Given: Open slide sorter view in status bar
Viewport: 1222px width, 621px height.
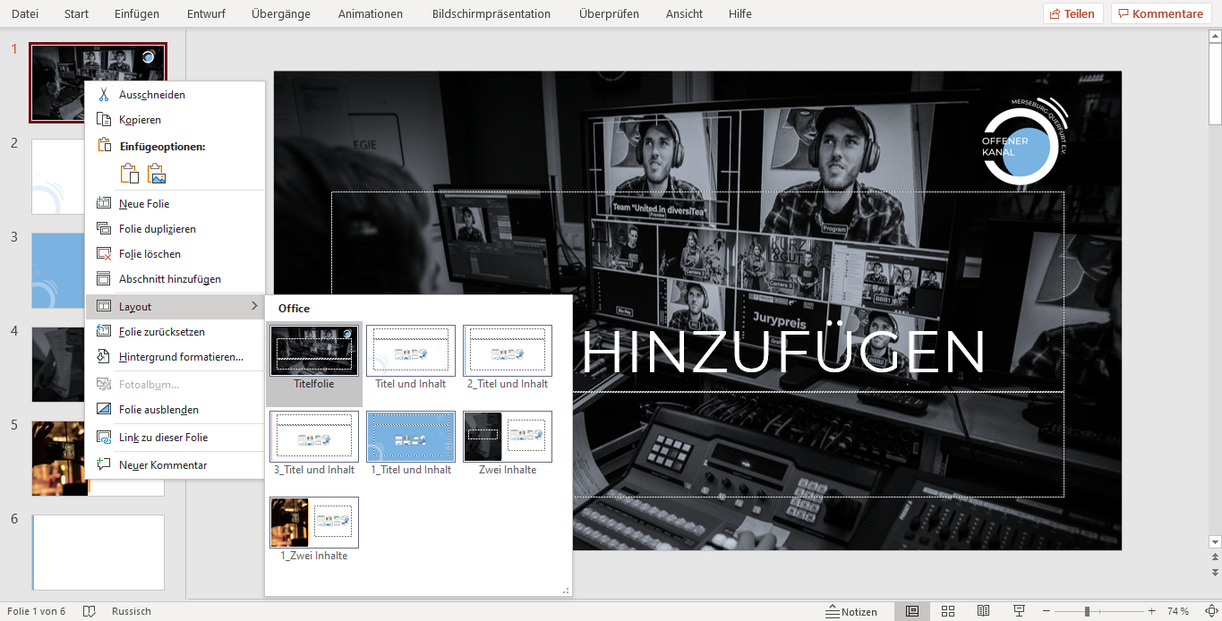Looking at the screenshot, I should pos(948,611).
